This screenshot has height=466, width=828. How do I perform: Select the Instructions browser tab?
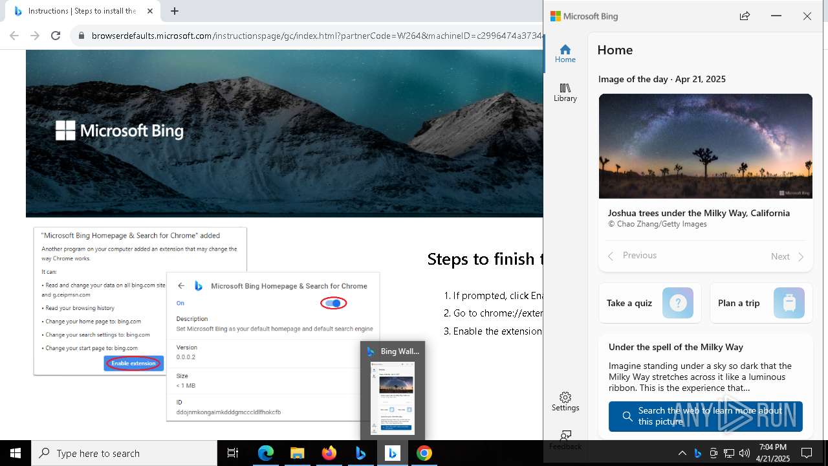[x=82, y=11]
